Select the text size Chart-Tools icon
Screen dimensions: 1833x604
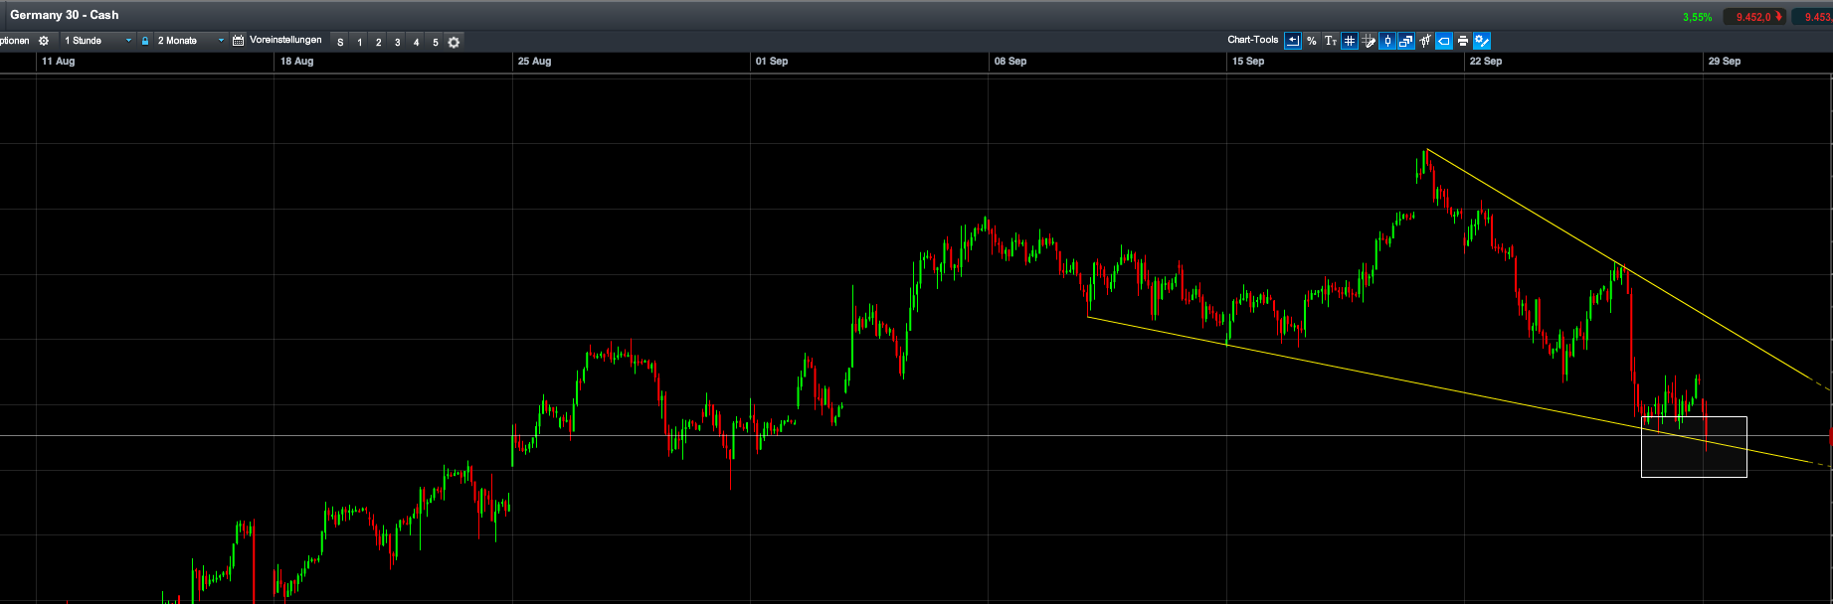tap(1331, 41)
